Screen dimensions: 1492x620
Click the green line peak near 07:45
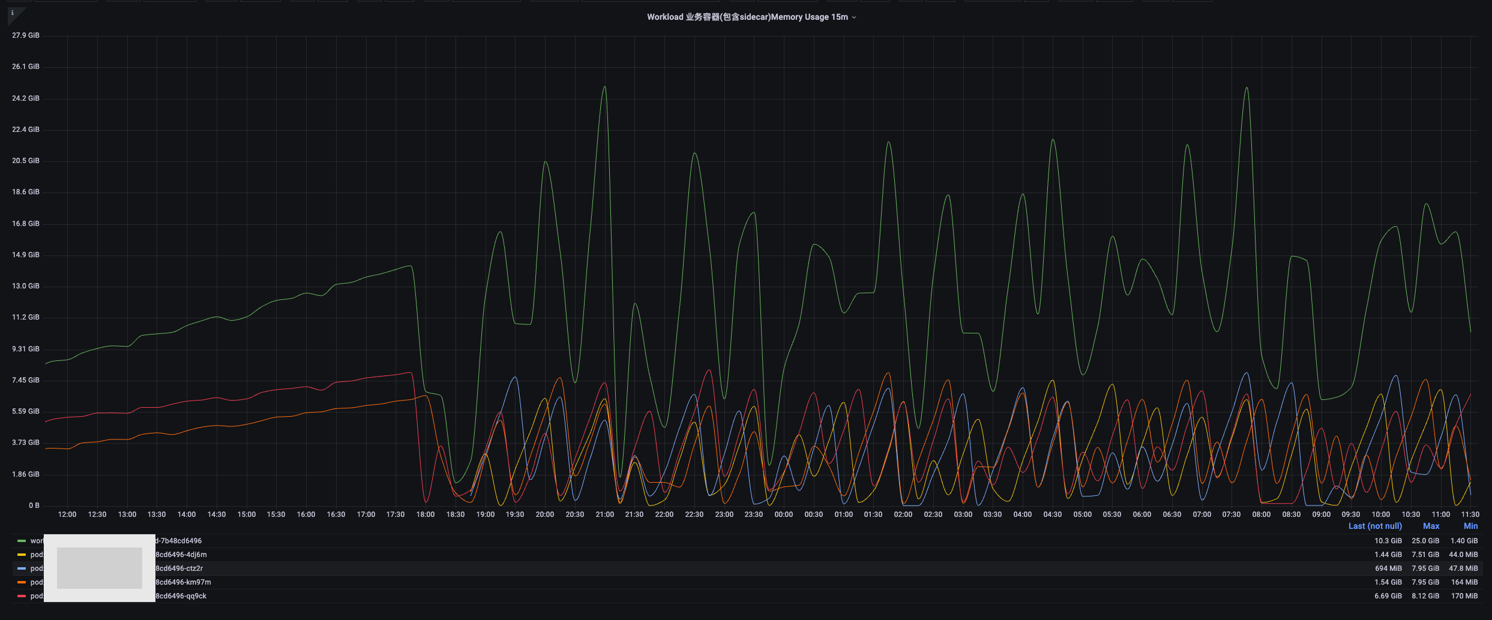[x=1247, y=88]
